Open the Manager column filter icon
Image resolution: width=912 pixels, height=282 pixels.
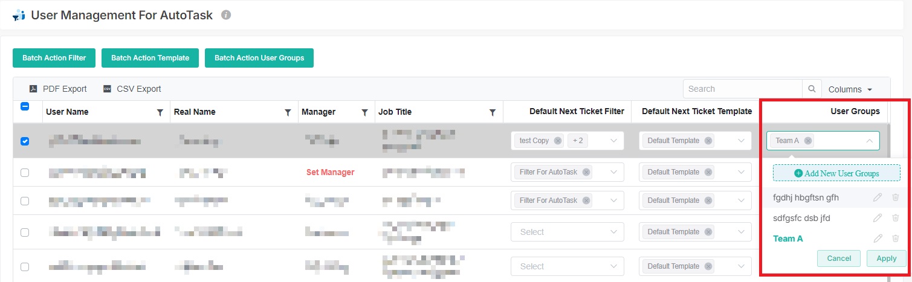click(x=364, y=112)
